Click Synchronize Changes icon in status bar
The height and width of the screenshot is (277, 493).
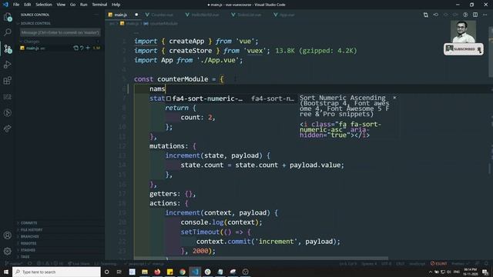tap(29, 263)
